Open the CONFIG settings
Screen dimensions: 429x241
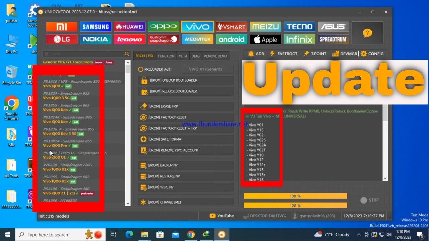pos(372,54)
